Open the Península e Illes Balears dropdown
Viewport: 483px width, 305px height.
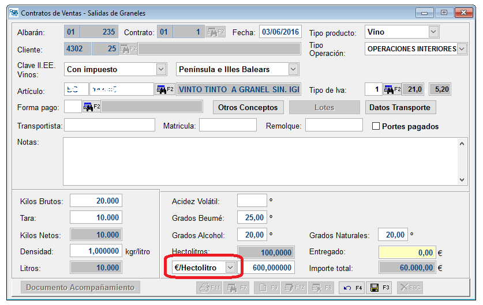point(293,69)
